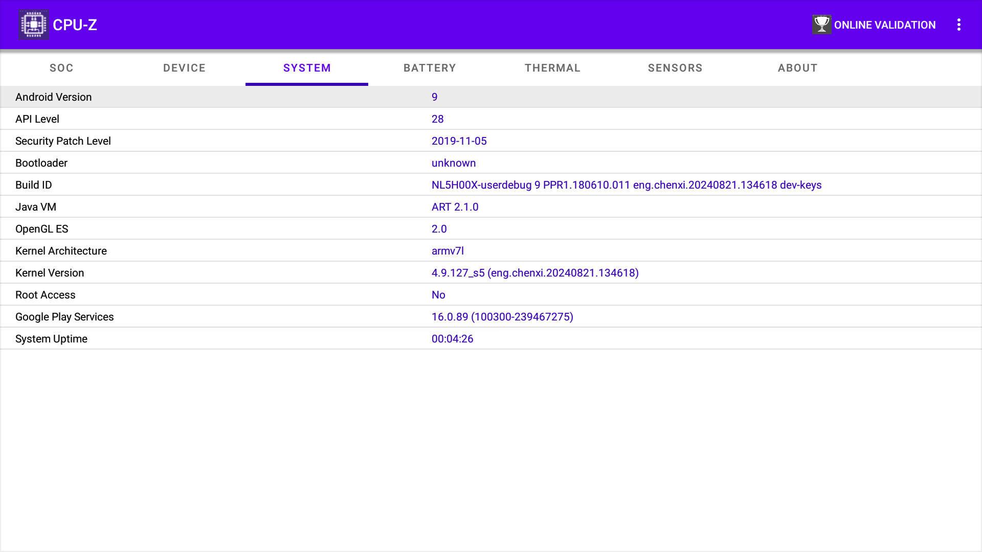The height and width of the screenshot is (552, 982).
Task: Click the CPU-Z chip logo icon
Action: click(x=33, y=25)
